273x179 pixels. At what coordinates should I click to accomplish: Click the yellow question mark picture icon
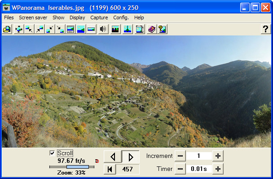(162, 29)
